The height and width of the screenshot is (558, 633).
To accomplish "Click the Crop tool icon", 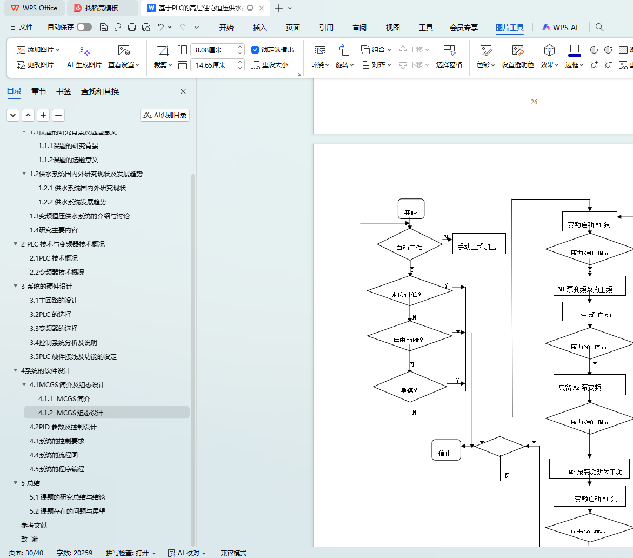I will tap(163, 50).
